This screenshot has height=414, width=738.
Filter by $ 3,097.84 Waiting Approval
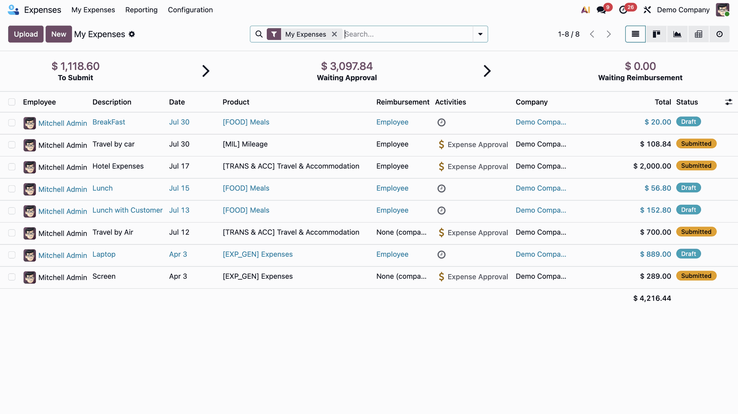coord(347,71)
